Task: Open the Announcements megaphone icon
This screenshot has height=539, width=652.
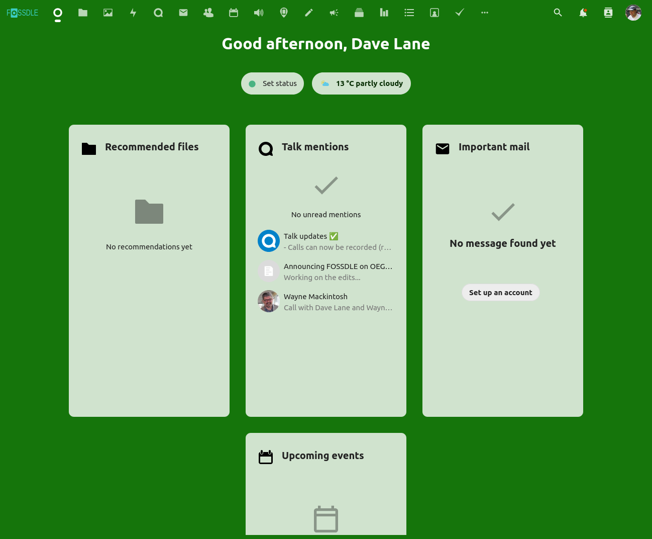Action: (334, 13)
